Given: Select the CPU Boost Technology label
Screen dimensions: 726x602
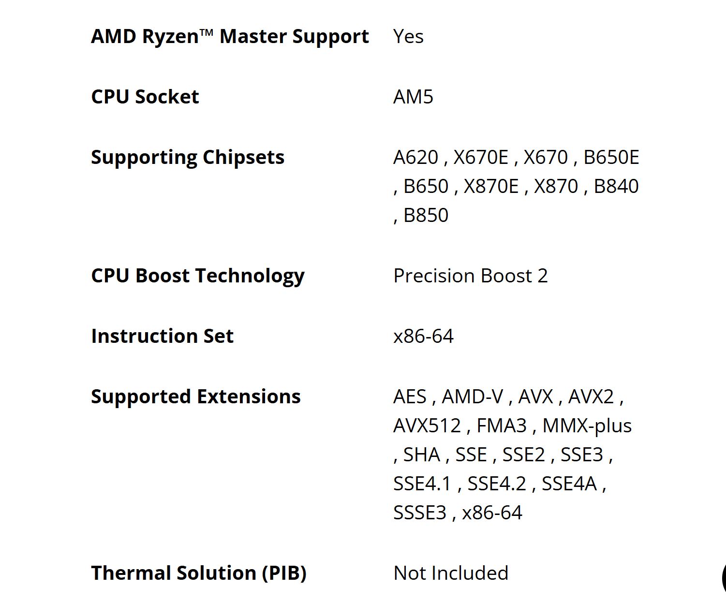Looking at the screenshot, I should tap(197, 276).
